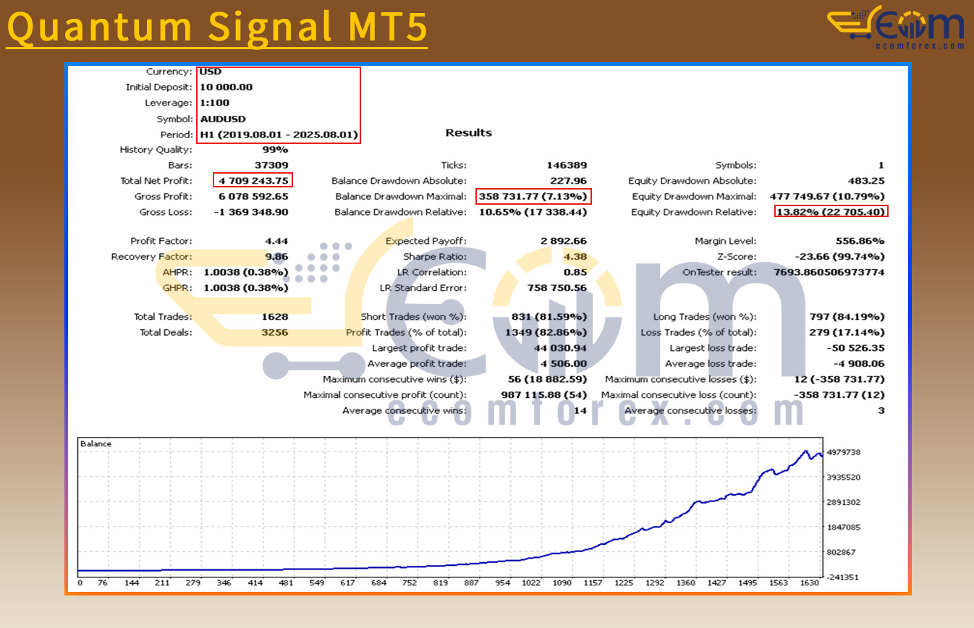This screenshot has width=974, height=628.
Task: Select the Maximum consecutive wins value 56 (18 882.59)
Action: pyautogui.click(x=548, y=379)
